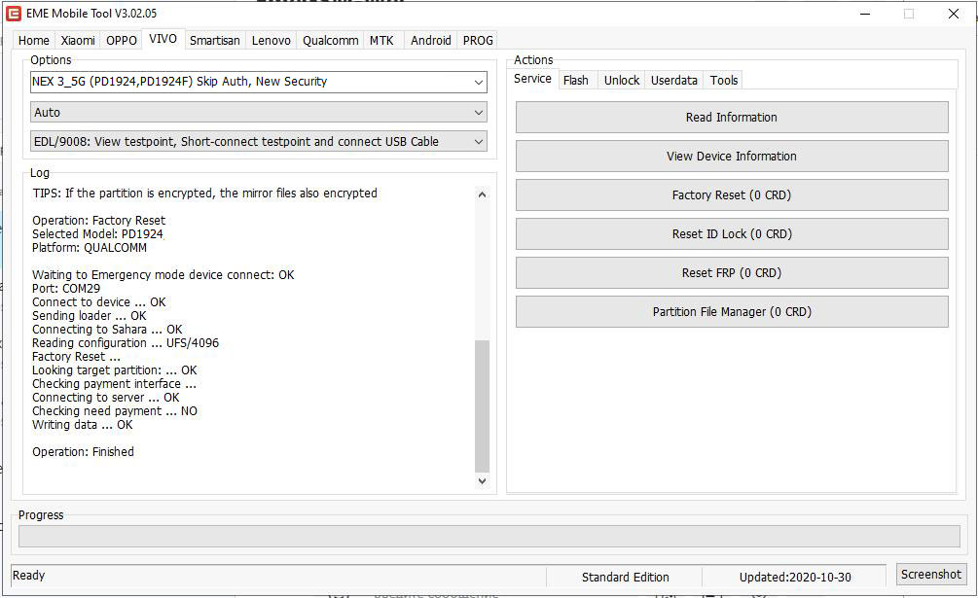978x598 pixels.
Task: Select the Service actions tab
Action: click(x=532, y=79)
